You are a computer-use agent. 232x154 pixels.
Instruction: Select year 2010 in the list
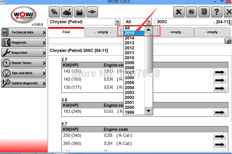134,58
